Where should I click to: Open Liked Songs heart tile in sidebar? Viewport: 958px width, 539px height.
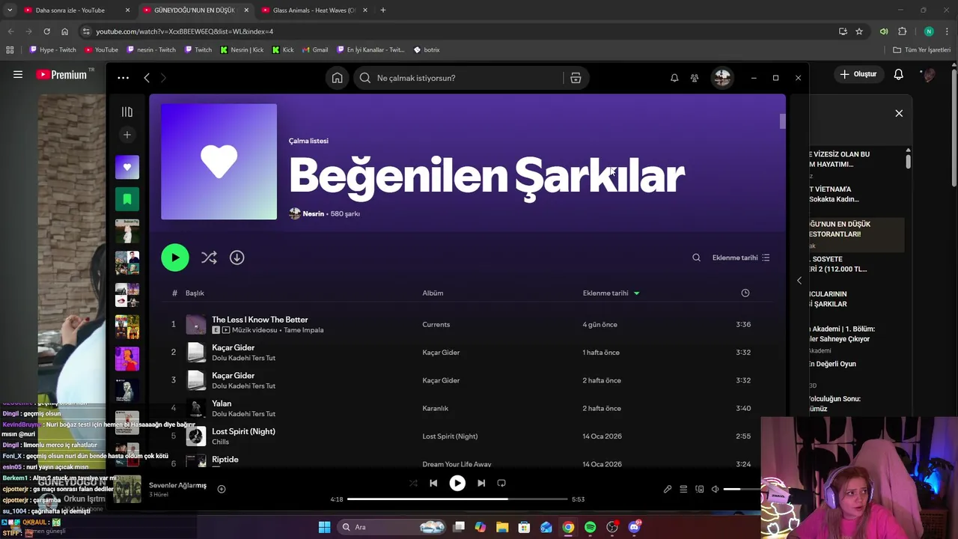[127, 167]
